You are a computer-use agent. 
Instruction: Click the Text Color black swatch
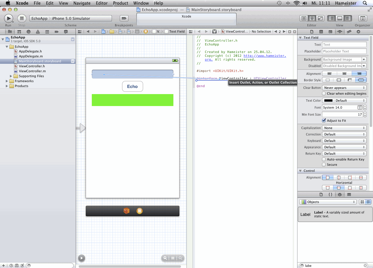[328, 100]
